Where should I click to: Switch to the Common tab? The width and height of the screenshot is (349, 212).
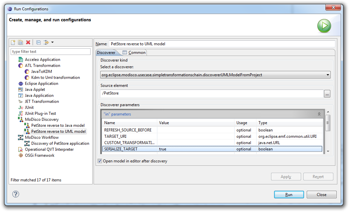tap(134, 53)
